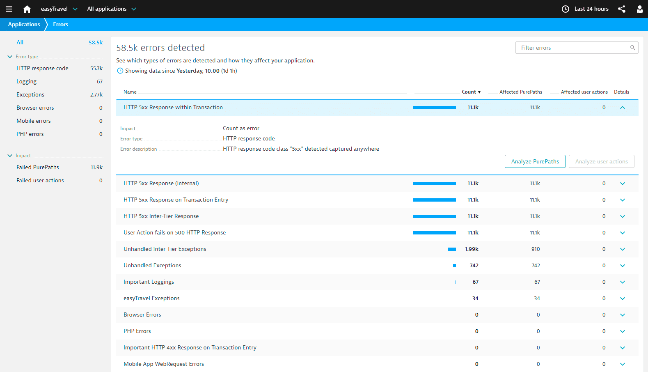This screenshot has height=372, width=648.
Task: Open the share icon in top bar
Action: coord(622,9)
